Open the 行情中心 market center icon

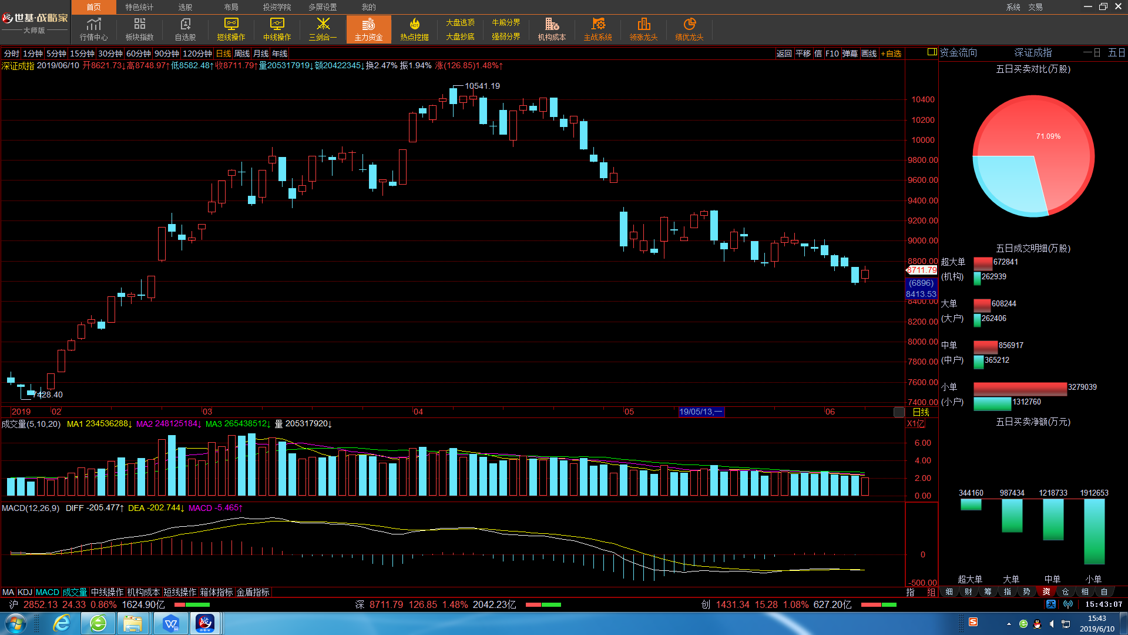94,29
